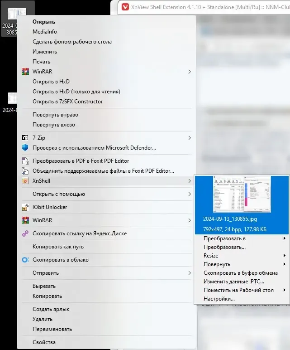Viewport: 290px width, 350px height.
Task: Expand the Resize submenu arrow
Action: click(x=285, y=255)
